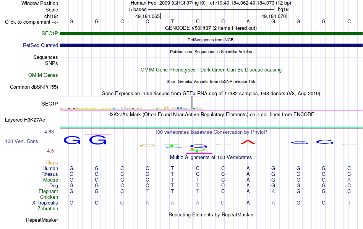Click the 'RefSeq genes from NCBI' title
Screen dimensions: 363x229
pos(211,40)
